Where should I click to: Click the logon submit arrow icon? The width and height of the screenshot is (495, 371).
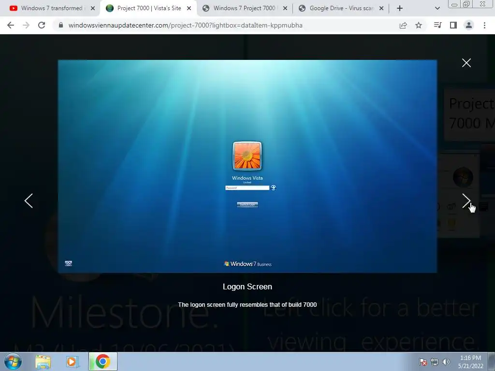tap(274, 188)
